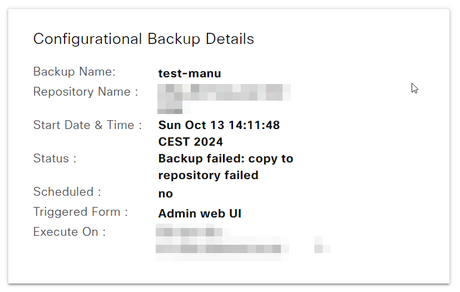
Task: Select the 'Backup failed: copy to' text
Action: (x=225, y=159)
